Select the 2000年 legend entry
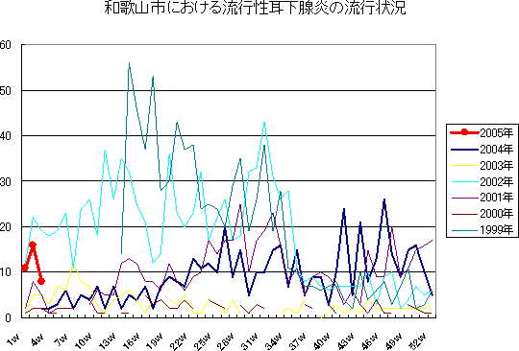The image size is (519, 351). (x=482, y=213)
